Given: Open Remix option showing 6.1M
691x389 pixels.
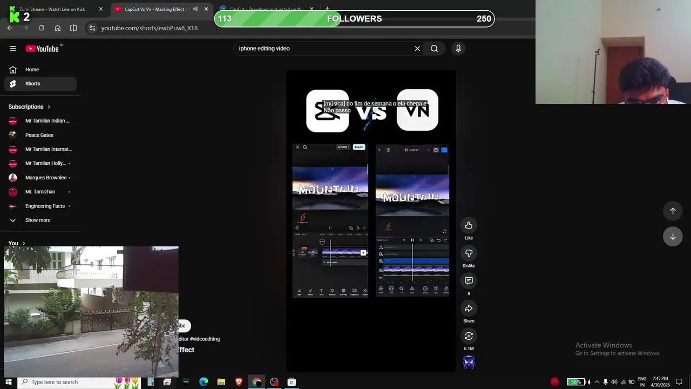Looking at the screenshot, I should (469, 336).
